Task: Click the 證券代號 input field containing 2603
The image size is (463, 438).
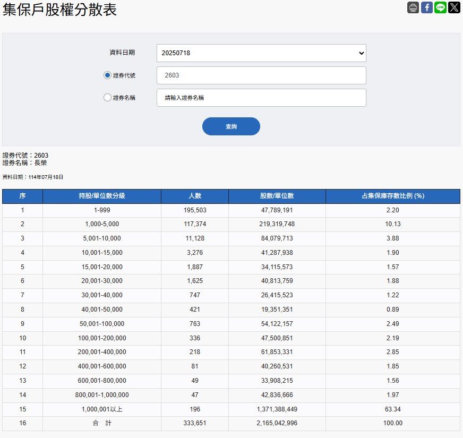Action: [x=261, y=75]
